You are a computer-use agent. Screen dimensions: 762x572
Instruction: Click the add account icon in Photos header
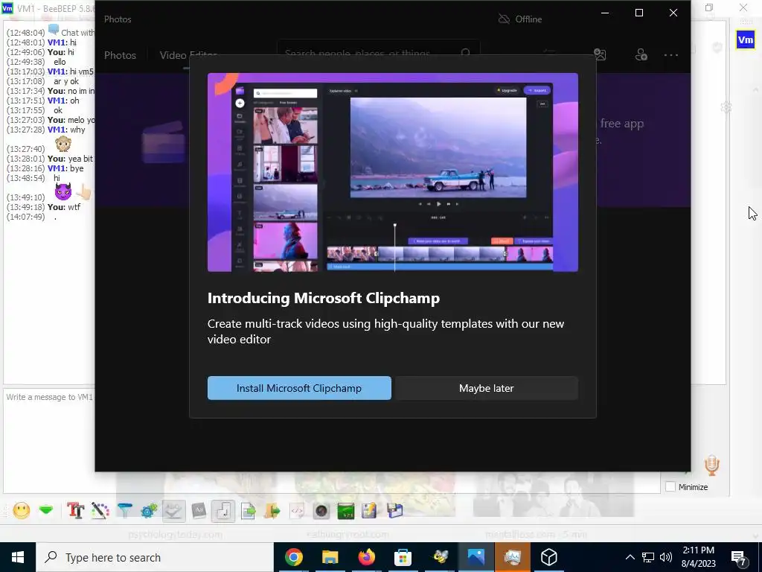tap(641, 54)
